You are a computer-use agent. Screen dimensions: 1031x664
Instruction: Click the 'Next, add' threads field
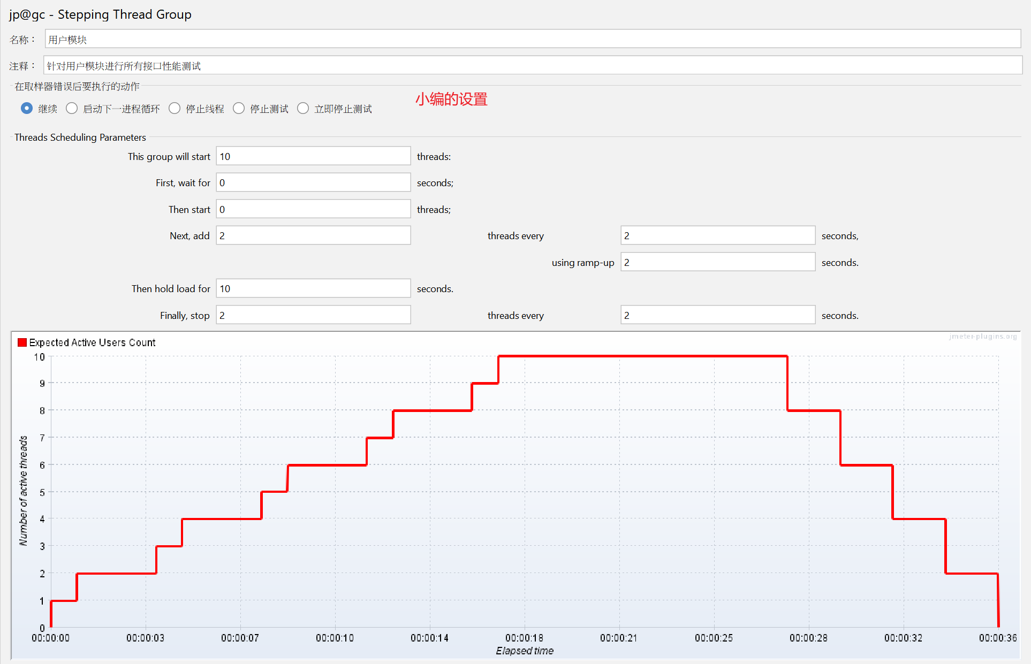coord(313,235)
